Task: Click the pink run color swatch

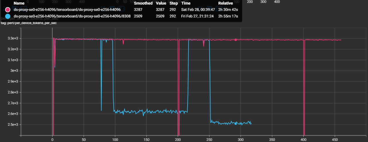Action: click(8, 9)
